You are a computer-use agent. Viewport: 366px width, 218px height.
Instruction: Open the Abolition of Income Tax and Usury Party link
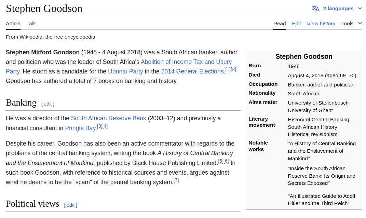click(186, 62)
